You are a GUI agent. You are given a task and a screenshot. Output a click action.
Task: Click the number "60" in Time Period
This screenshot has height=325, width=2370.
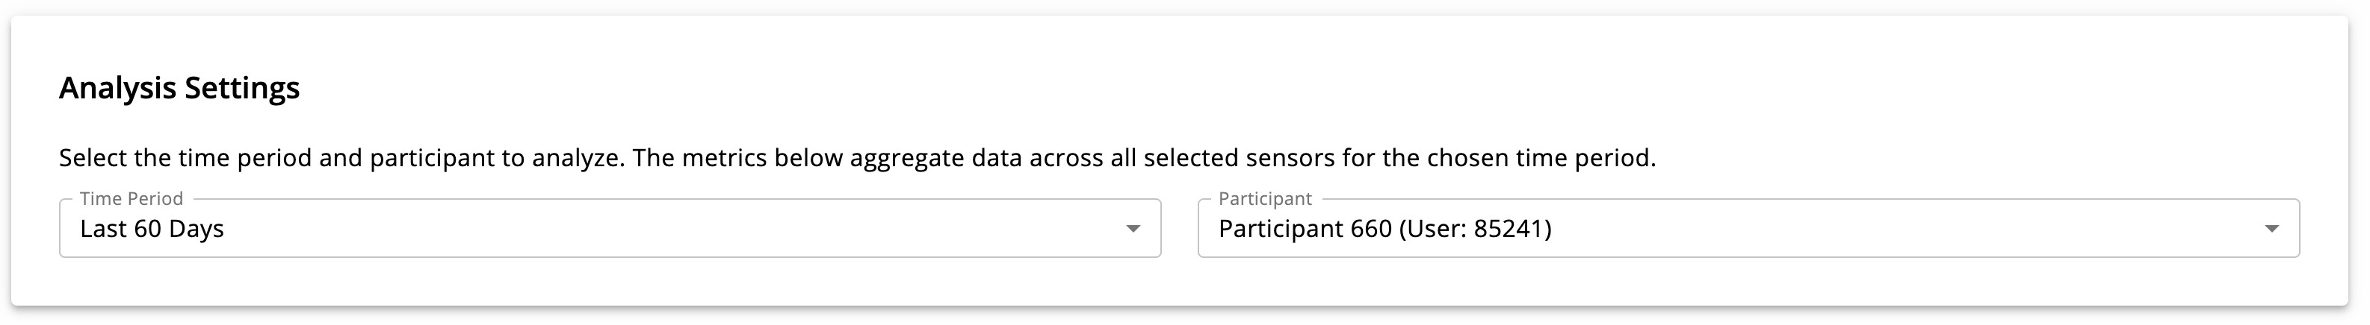click(x=147, y=229)
